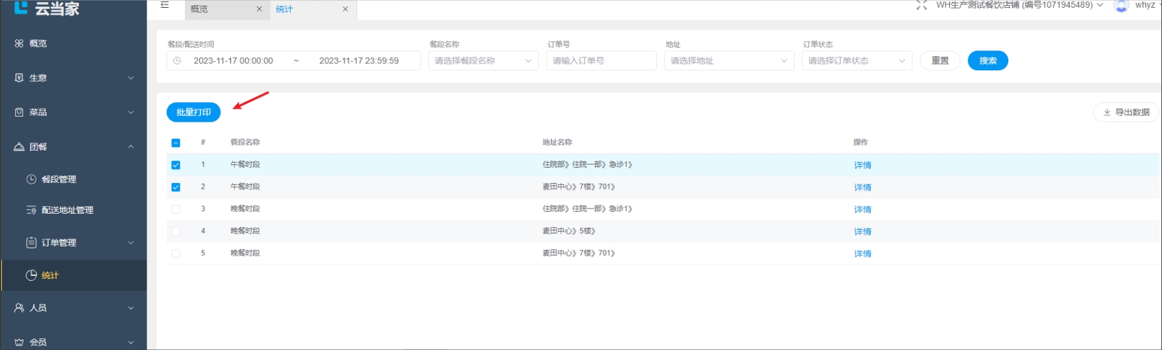Open the 订单状态 dropdown
The height and width of the screenshot is (350, 1162).
tap(856, 61)
